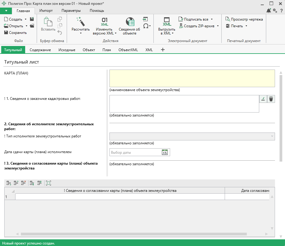Delete table row using toolbar icon
Screen dimensions: 285x246
pyautogui.click(x=23, y=183)
